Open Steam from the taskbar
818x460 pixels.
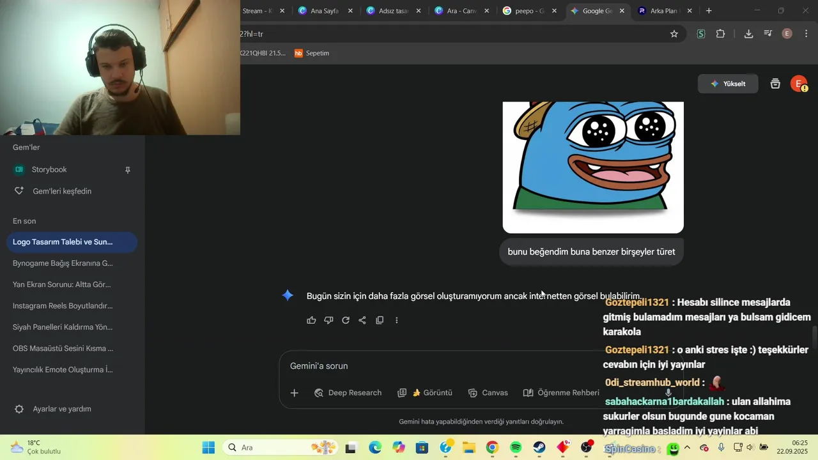click(x=539, y=447)
